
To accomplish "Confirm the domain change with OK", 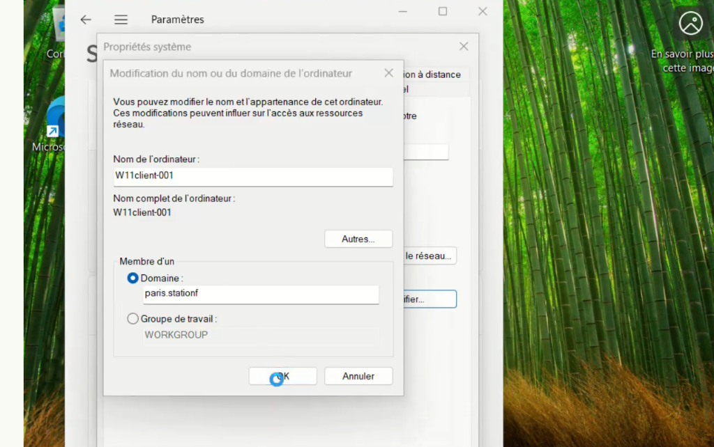I will coord(283,376).
